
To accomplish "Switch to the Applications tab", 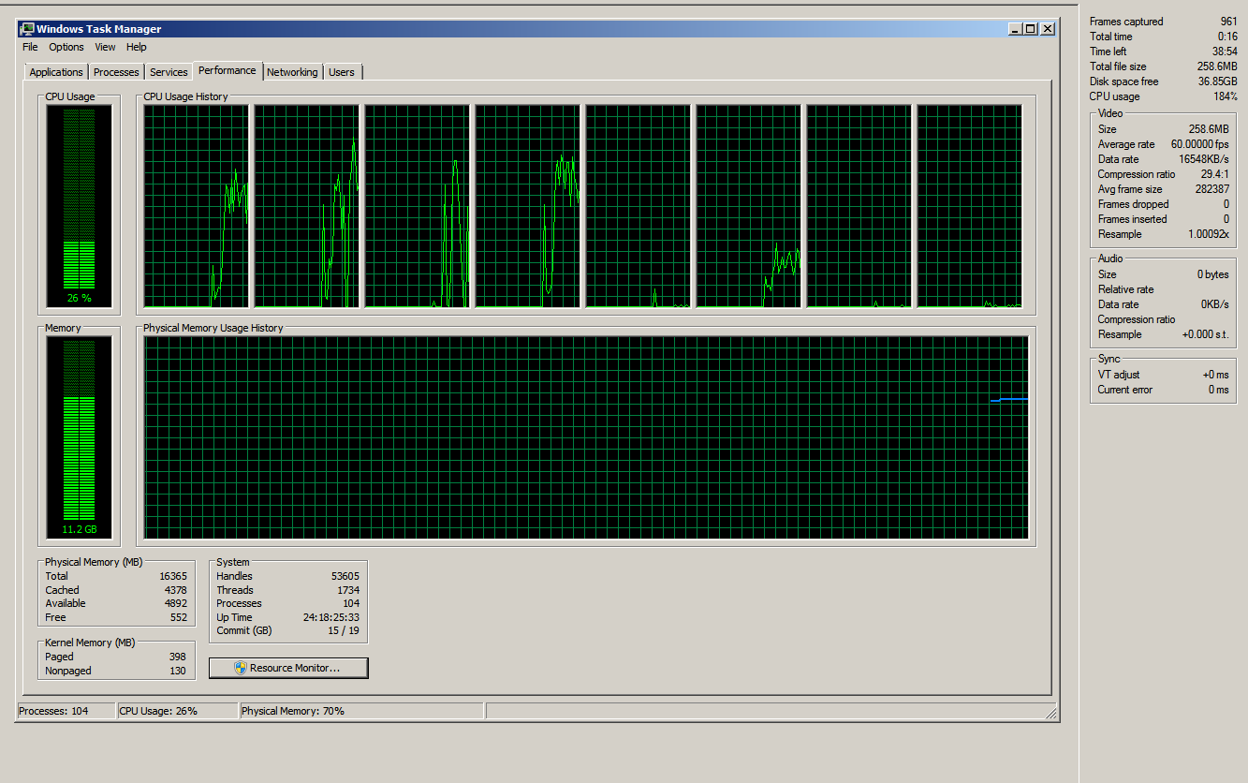I will [x=56, y=72].
